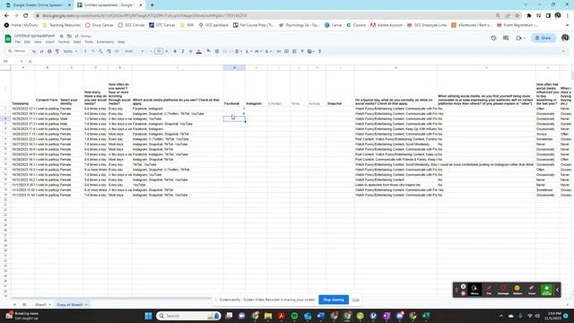
Task: Select the Pen tool in Screencastify bar
Action: point(489,290)
